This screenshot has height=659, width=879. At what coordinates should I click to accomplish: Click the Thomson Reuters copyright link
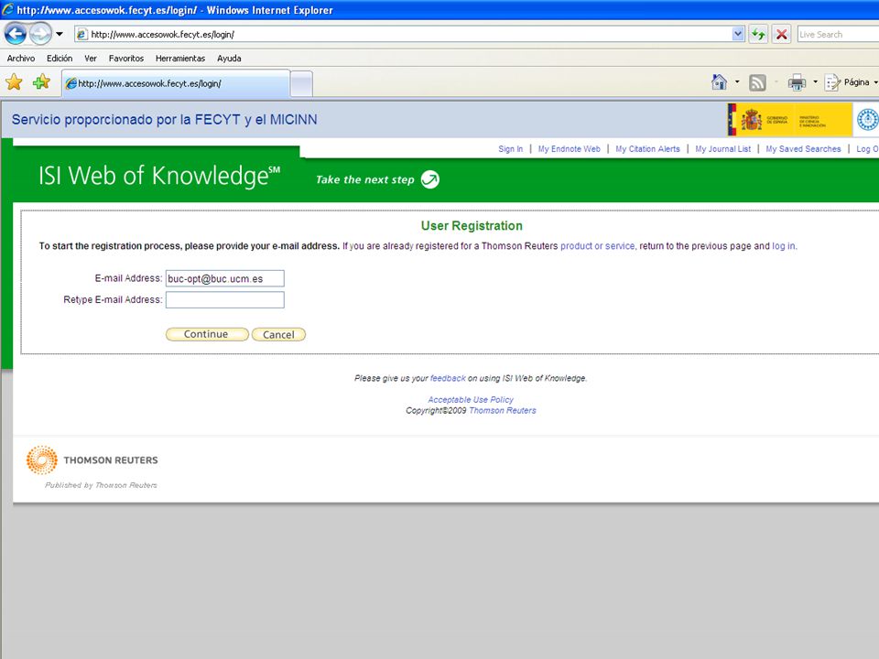tap(503, 410)
